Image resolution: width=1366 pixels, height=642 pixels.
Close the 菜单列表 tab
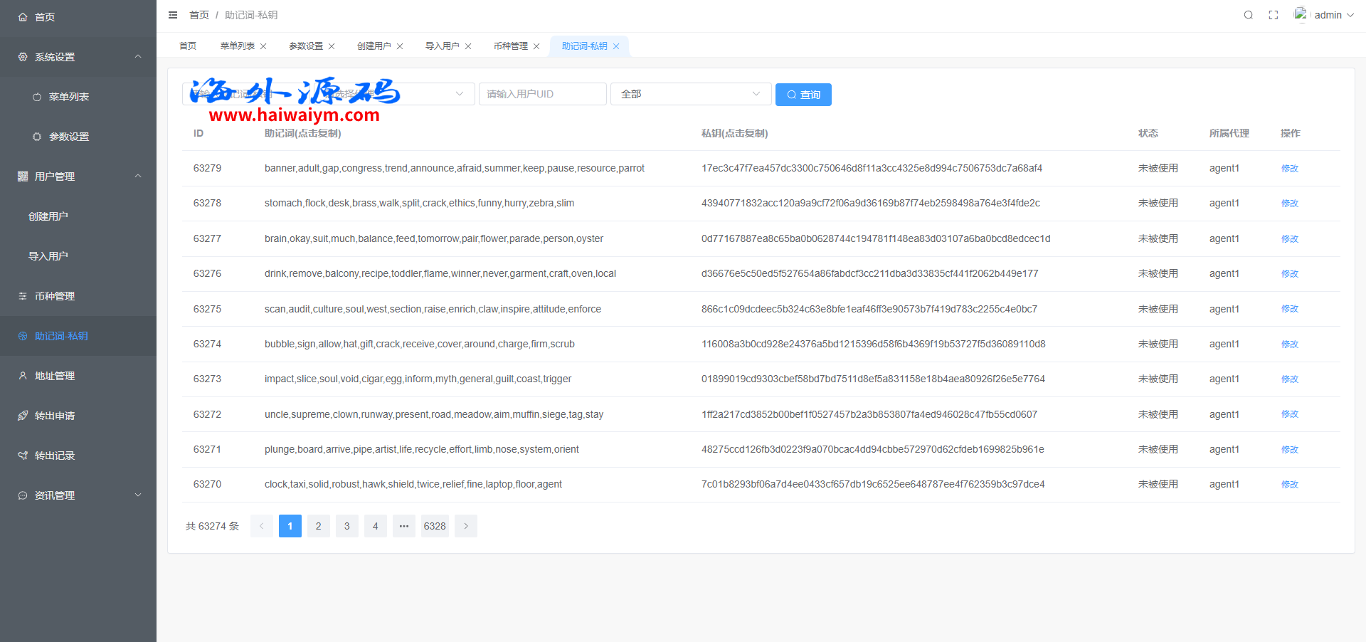(x=263, y=46)
